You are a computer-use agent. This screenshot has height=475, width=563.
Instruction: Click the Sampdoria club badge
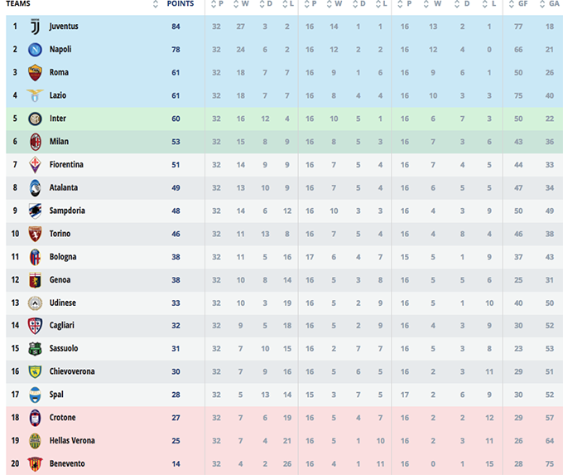click(35, 211)
